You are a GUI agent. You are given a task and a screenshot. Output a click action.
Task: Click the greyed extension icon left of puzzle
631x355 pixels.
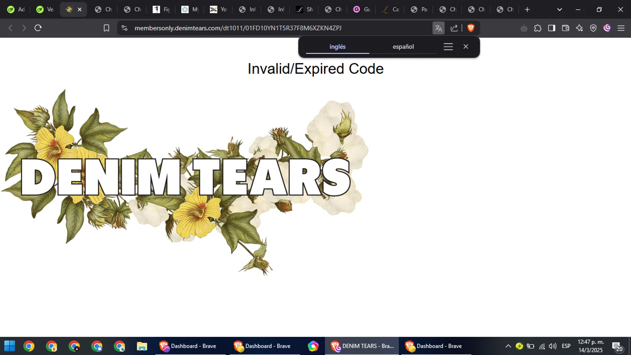524,28
